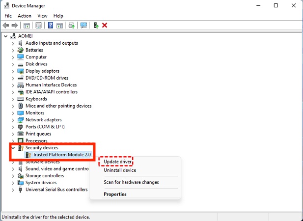
Task: Open the View menu
Action: (x=42, y=16)
